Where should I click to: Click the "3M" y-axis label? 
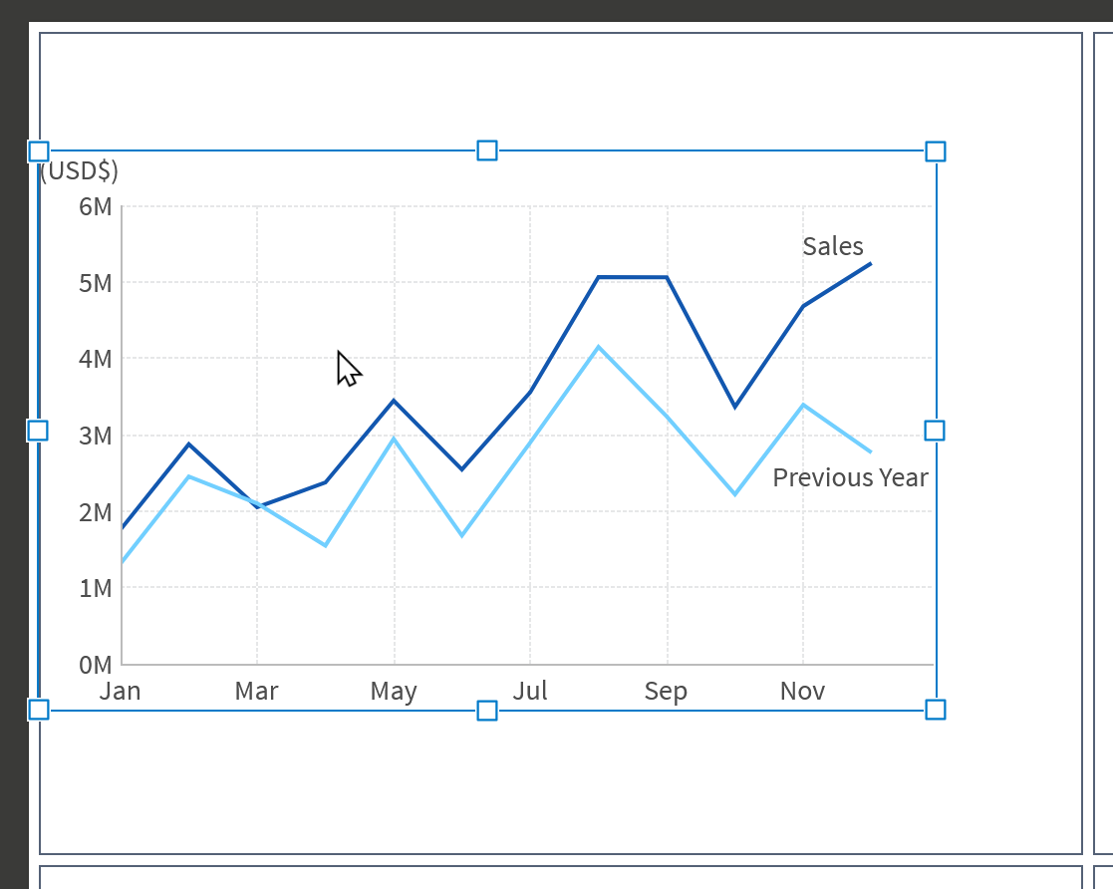[x=96, y=436]
